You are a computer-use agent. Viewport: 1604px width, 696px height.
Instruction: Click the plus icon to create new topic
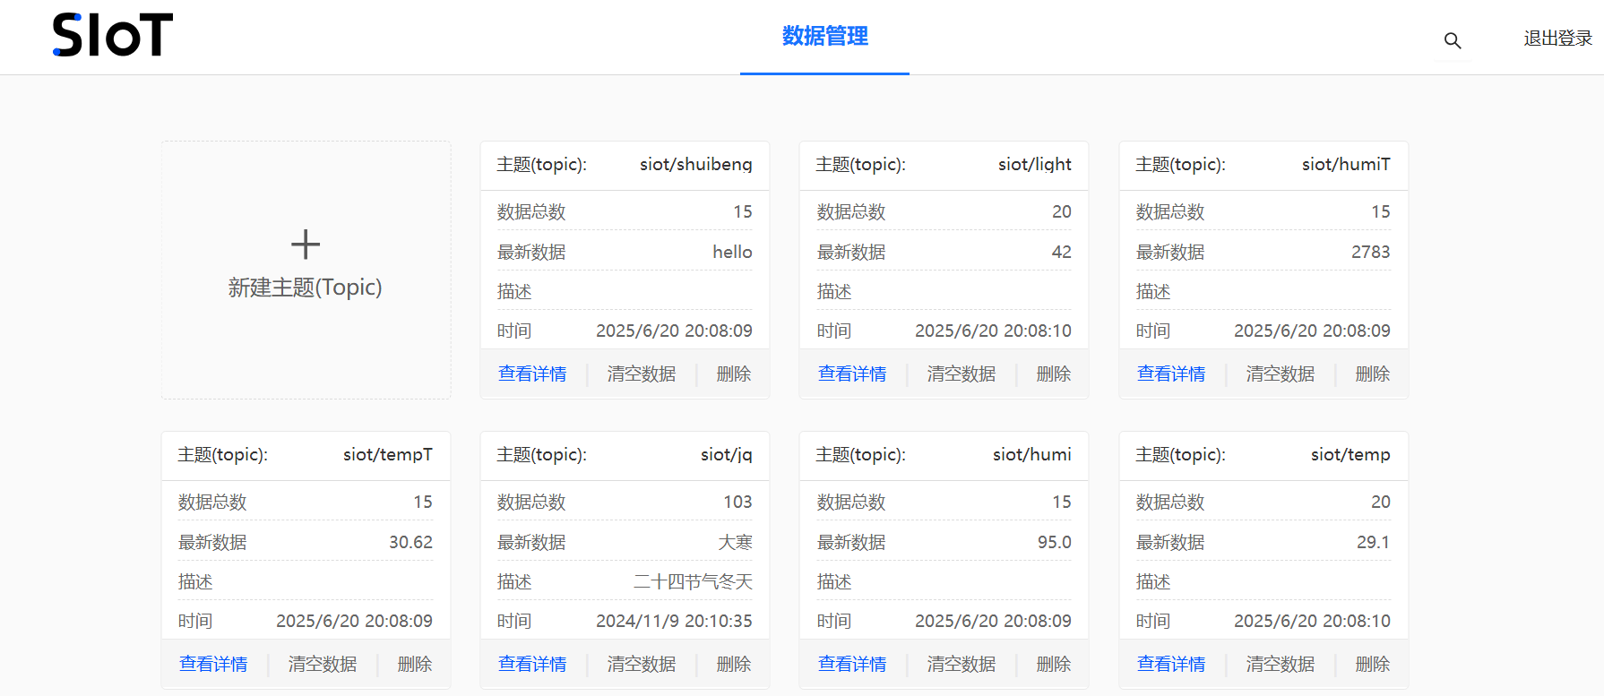point(306,245)
